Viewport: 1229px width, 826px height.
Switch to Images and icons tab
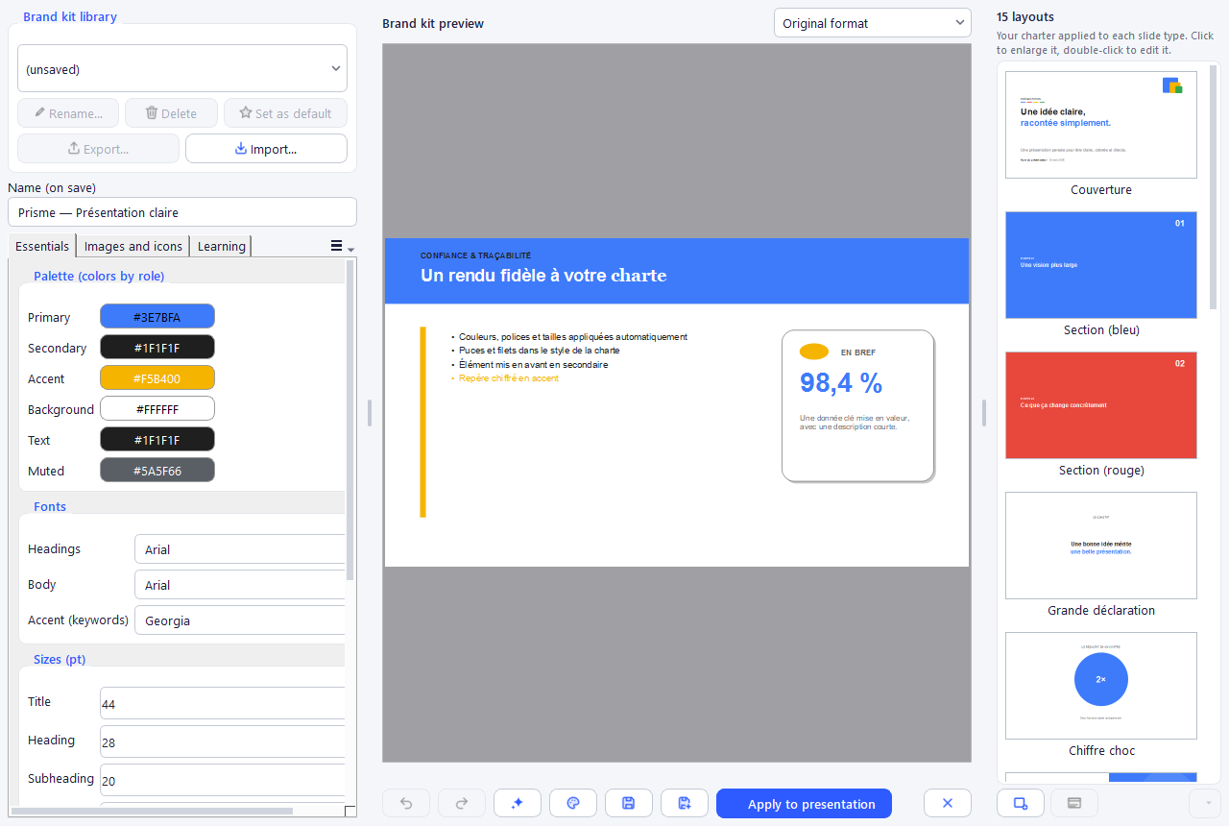click(133, 247)
